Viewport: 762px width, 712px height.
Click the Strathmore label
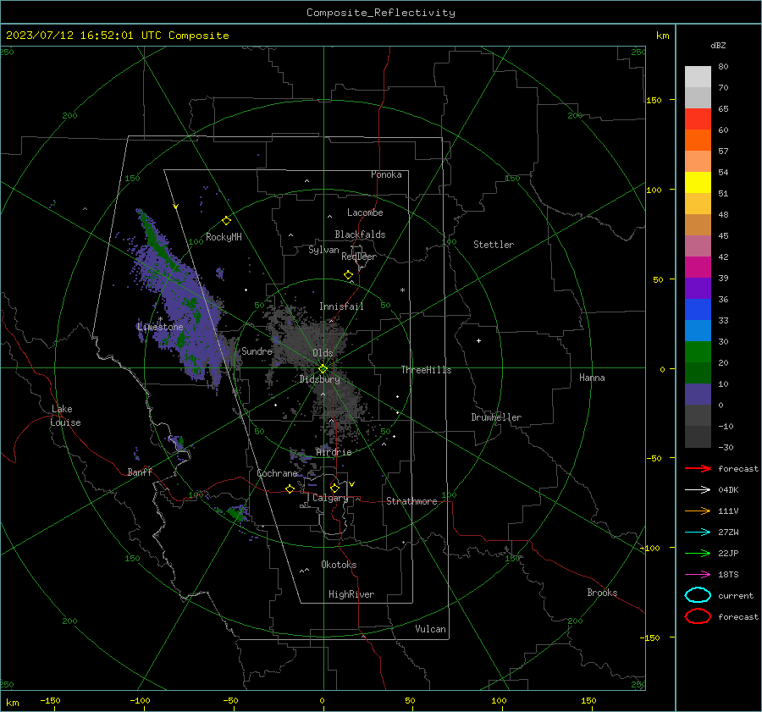[x=411, y=501]
